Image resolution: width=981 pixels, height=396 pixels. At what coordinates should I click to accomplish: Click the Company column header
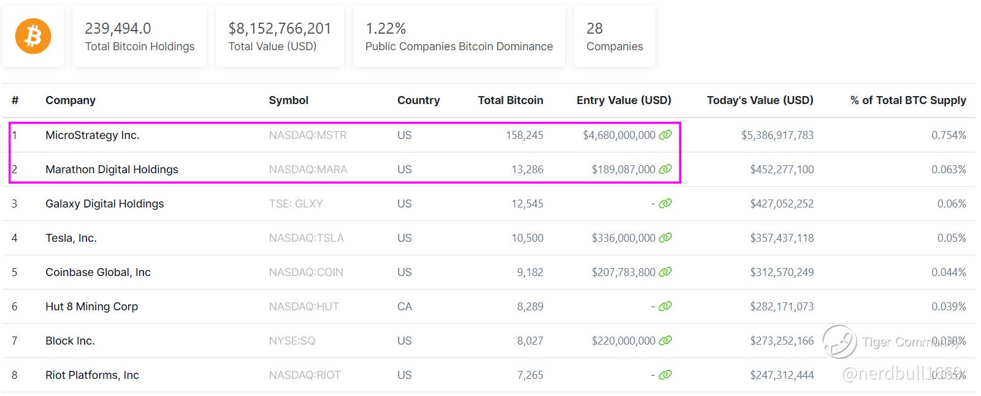(x=71, y=100)
